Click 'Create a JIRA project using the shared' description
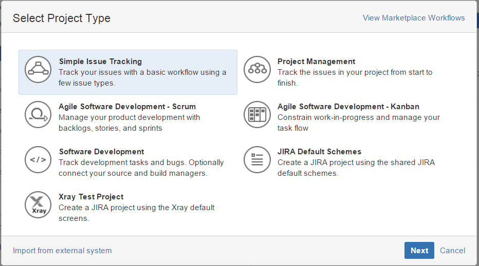This screenshot has height=266, width=479. click(356, 168)
